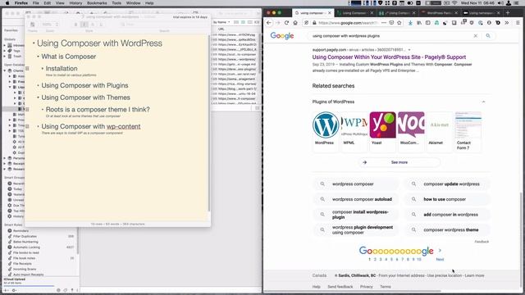Submit search with the magnifier icon
The width and height of the screenshot is (525, 295).
[x=488, y=36]
